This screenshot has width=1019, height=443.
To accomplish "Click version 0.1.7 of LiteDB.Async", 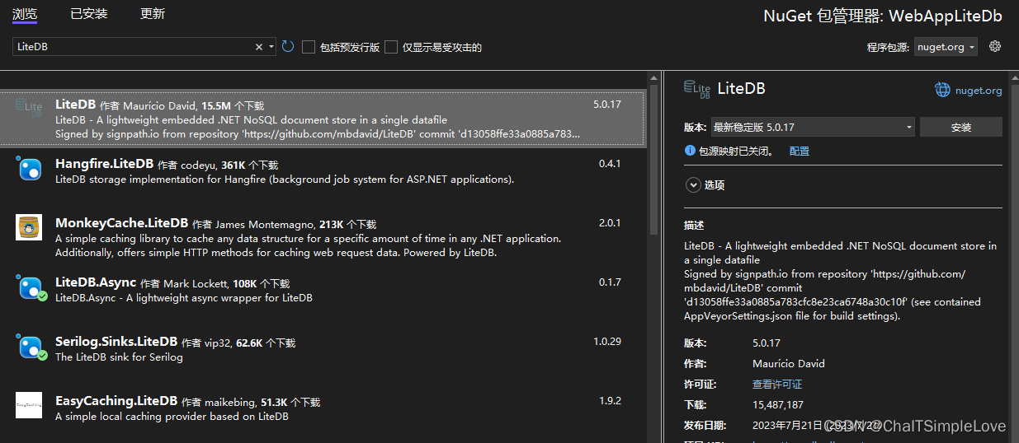I will point(610,282).
